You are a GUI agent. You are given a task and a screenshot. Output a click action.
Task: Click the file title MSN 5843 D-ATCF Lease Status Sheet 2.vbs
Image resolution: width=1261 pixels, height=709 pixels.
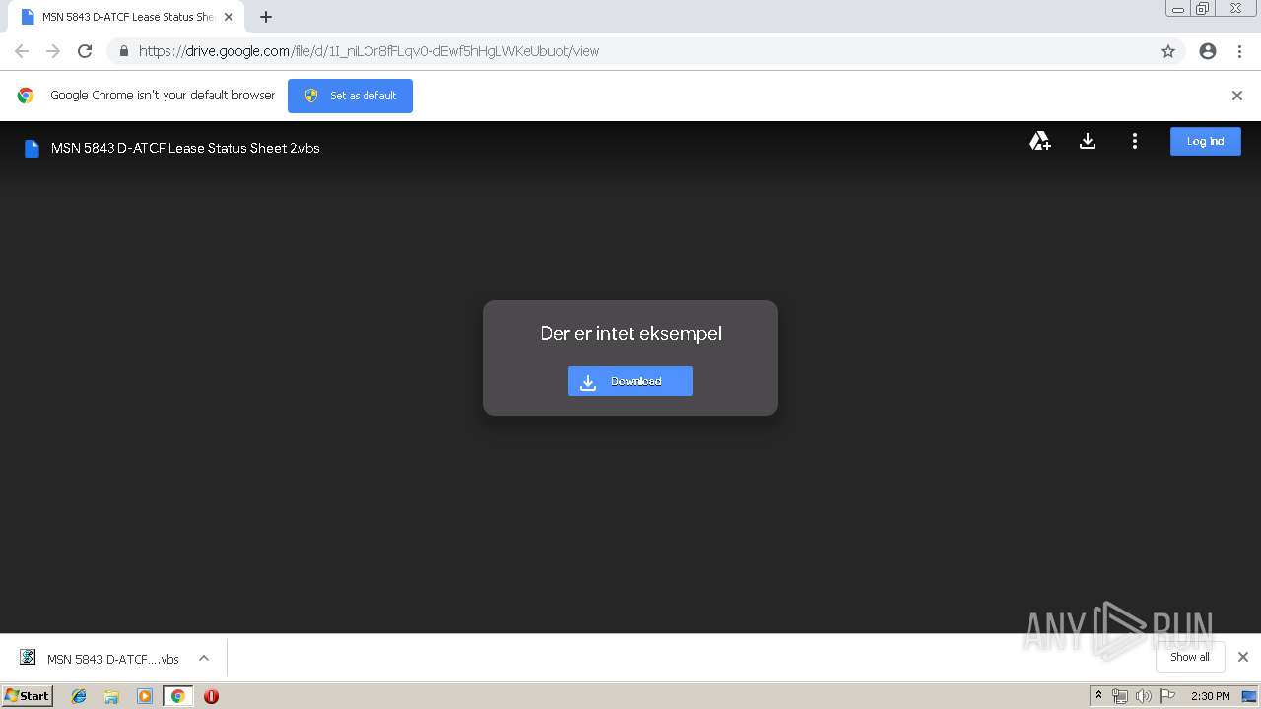click(x=185, y=149)
